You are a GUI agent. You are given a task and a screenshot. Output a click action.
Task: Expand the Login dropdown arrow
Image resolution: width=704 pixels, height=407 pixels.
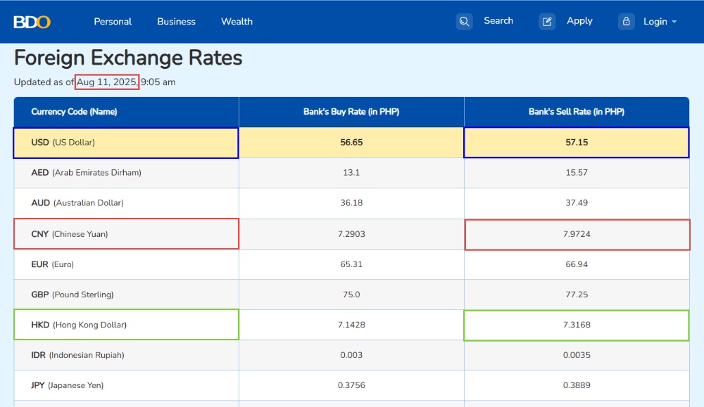(674, 22)
